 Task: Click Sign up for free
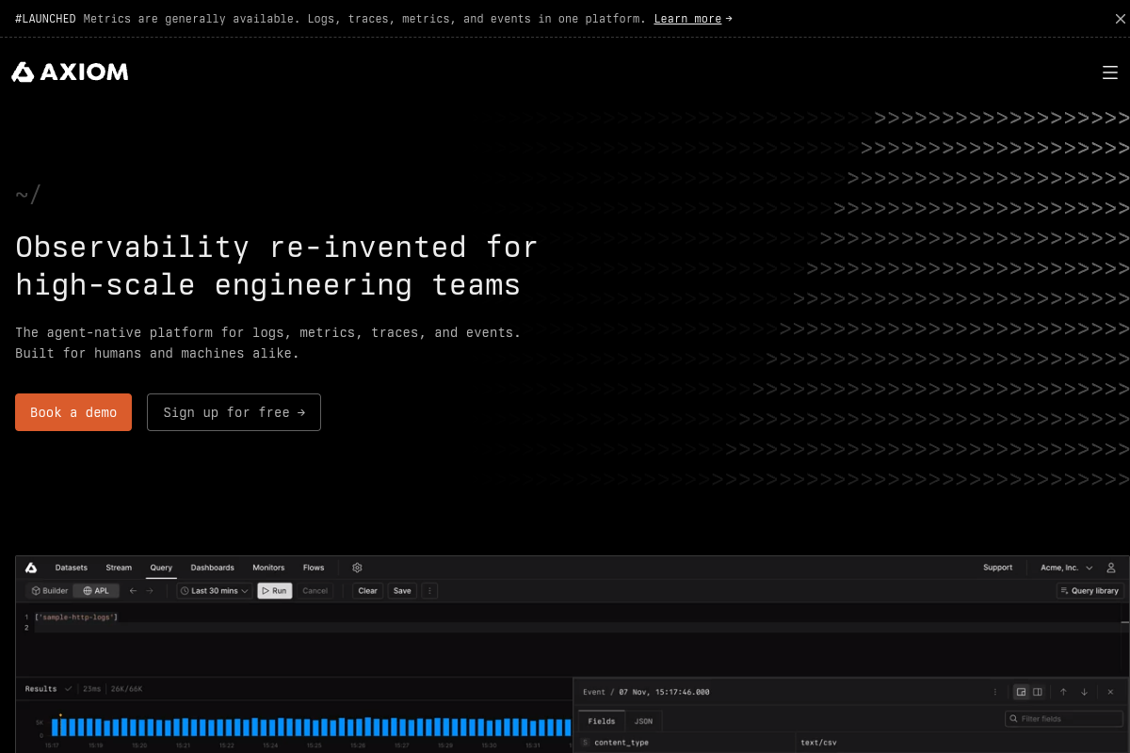234,412
